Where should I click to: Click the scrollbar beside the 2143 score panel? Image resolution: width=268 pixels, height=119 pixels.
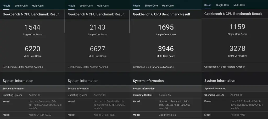point(130,21)
